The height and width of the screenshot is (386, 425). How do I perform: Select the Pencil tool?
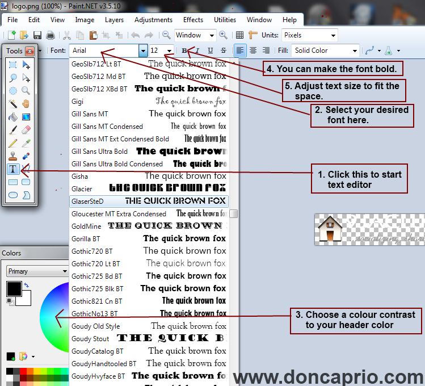coord(12,143)
